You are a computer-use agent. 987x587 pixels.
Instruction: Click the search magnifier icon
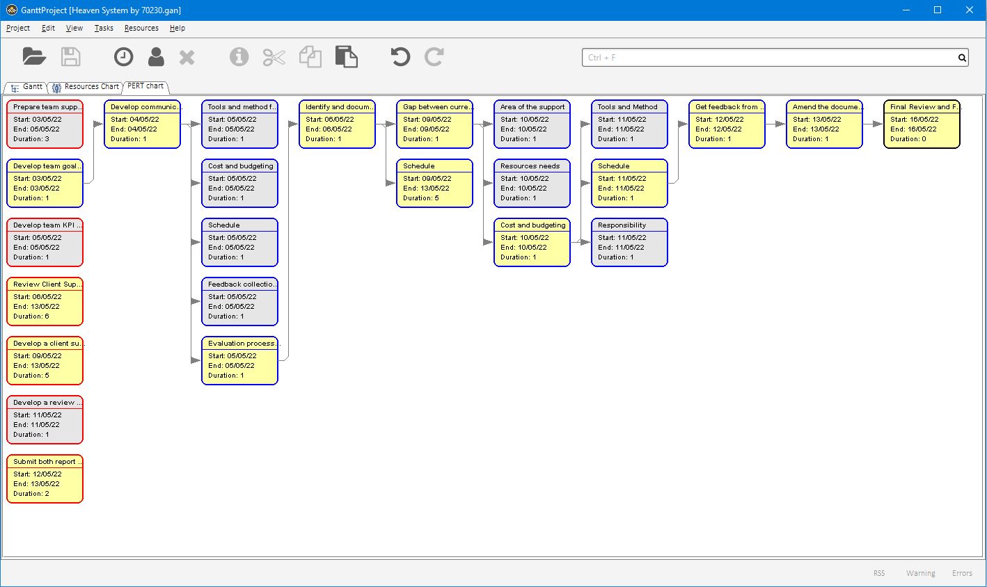pyautogui.click(x=962, y=58)
